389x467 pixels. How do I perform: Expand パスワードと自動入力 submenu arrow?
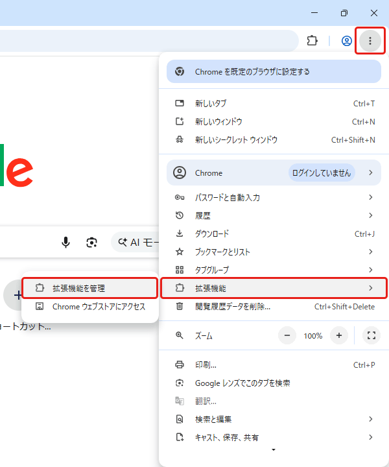click(x=371, y=197)
